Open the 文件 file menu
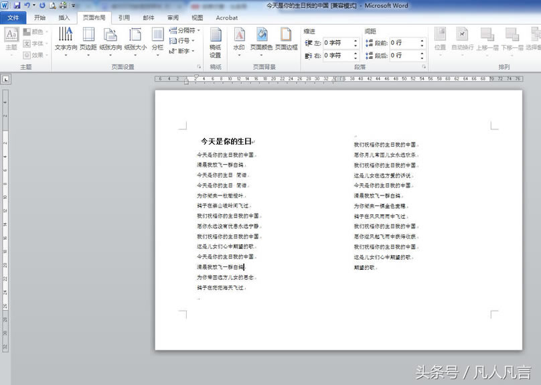This screenshot has height=385, width=541. pyautogui.click(x=13, y=18)
